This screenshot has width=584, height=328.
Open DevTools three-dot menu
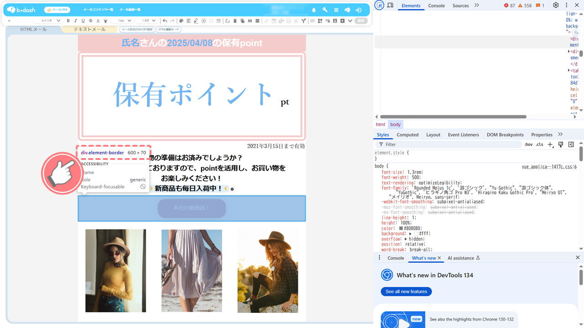[567, 5]
